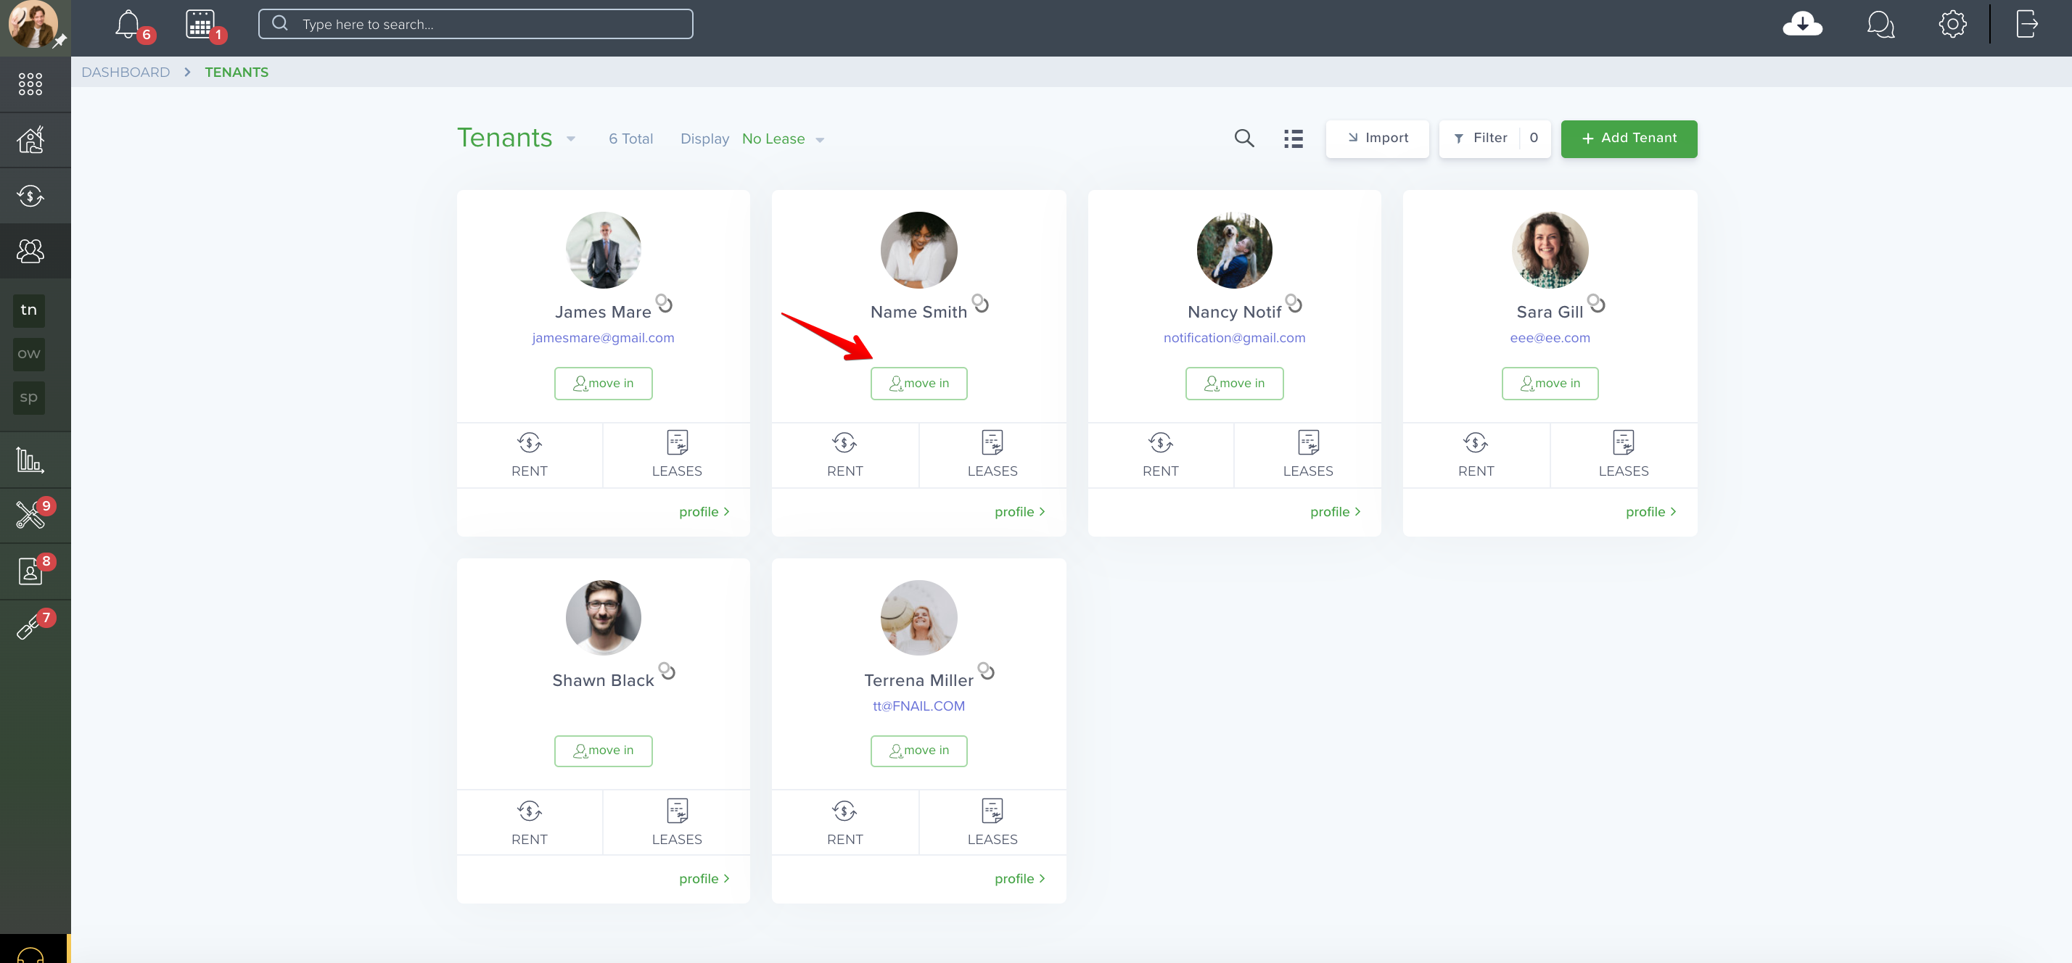
Task: Open the maintenance tools icon with badge 9
Action: point(30,514)
